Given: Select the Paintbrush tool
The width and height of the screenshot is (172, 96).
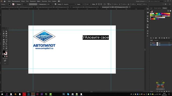Looking at the screenshot, I should coord(6,35).
